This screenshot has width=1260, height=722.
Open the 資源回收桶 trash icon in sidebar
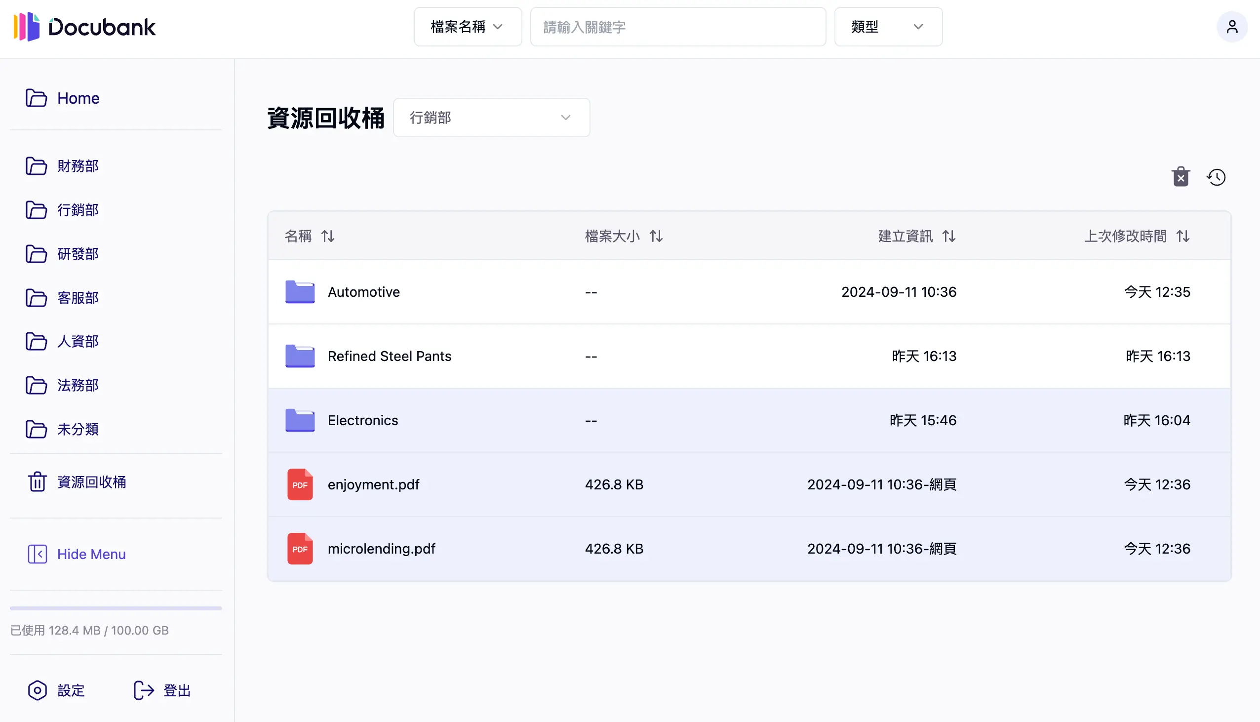coord(37,481)
